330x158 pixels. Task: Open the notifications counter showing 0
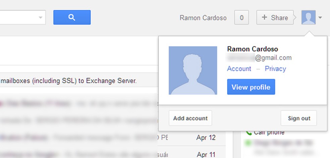tap(241, 17)
